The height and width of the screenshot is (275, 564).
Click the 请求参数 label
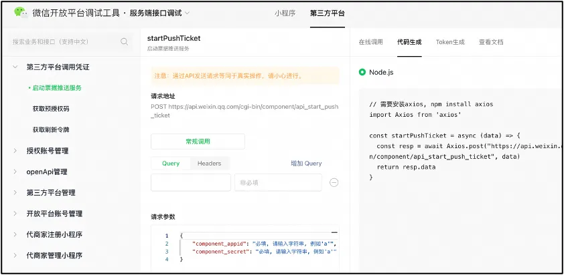pos(163,216)
